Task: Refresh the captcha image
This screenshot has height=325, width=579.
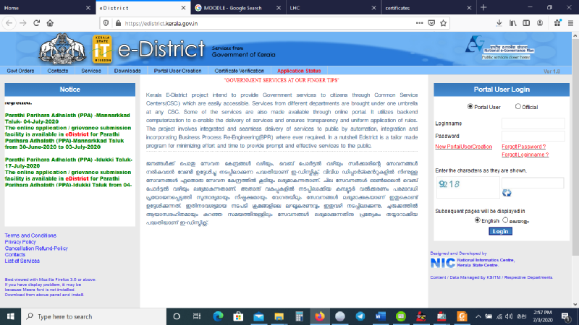Action: click(x=507, y=193)
